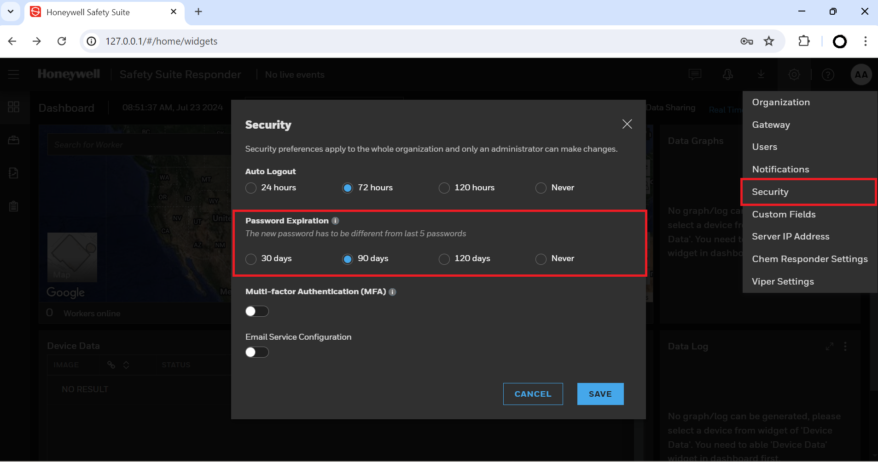The image size is (878, 462).
Task: Open the settings gear icon
Action: pos(794,74)
